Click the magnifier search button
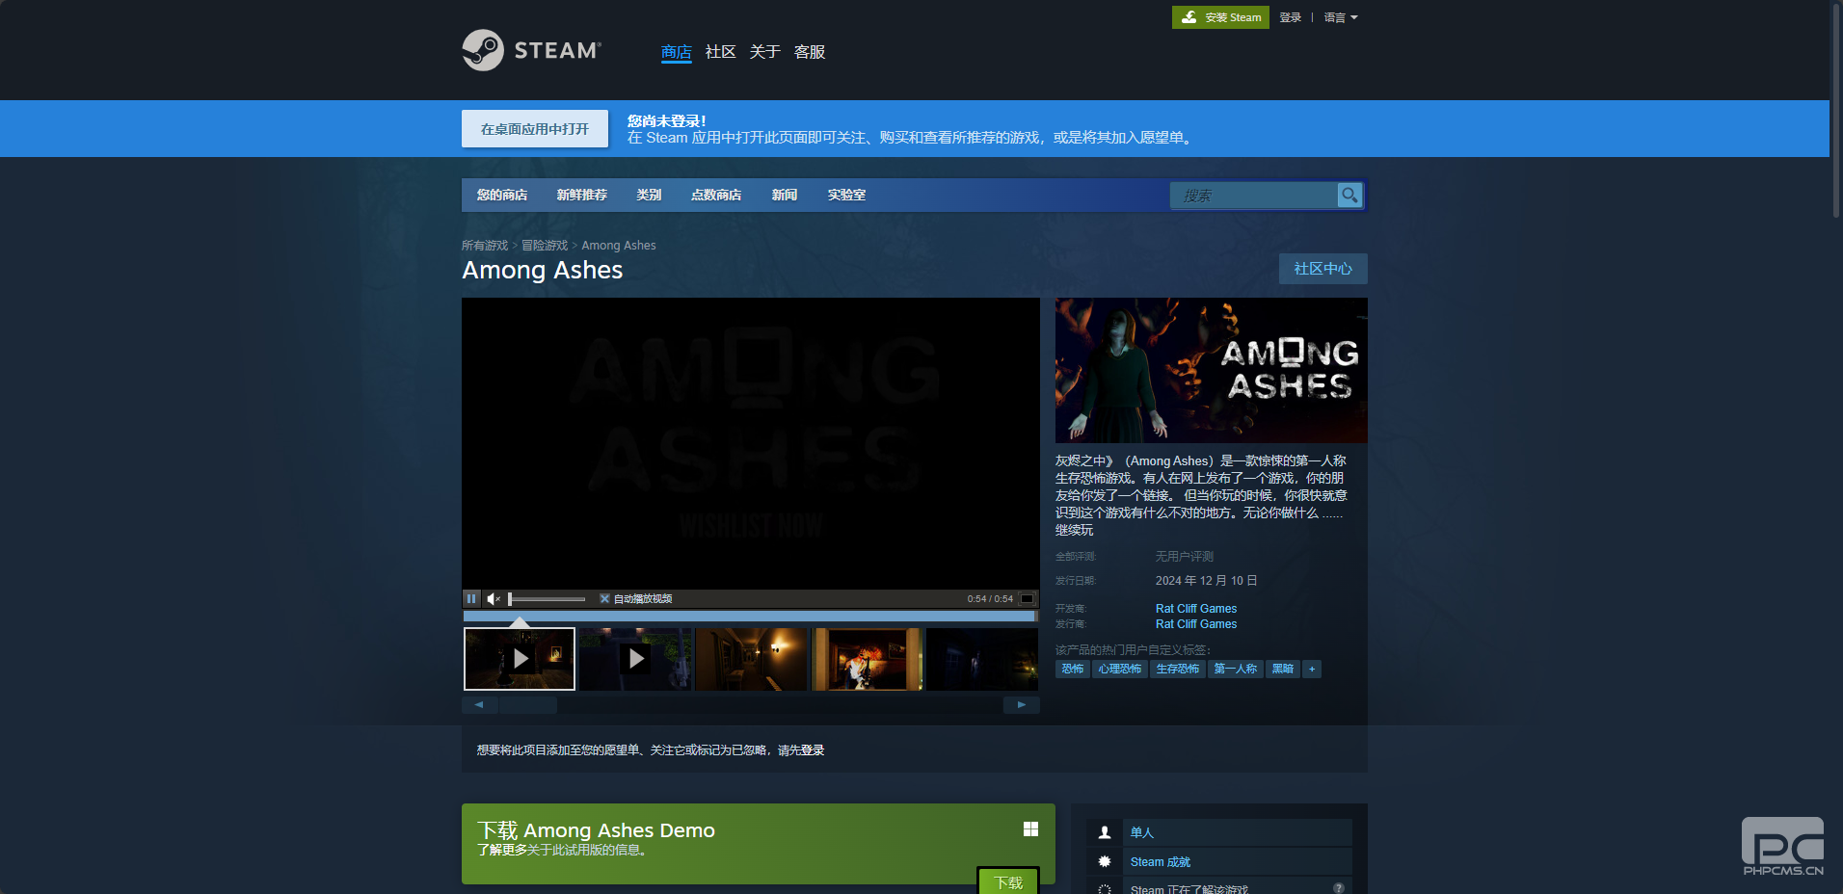 tap(1349, 196)
